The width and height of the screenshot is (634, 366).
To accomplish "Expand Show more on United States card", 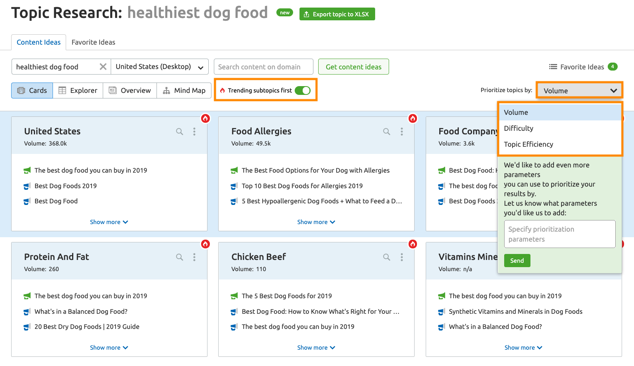I will click(x=109, y=222).
